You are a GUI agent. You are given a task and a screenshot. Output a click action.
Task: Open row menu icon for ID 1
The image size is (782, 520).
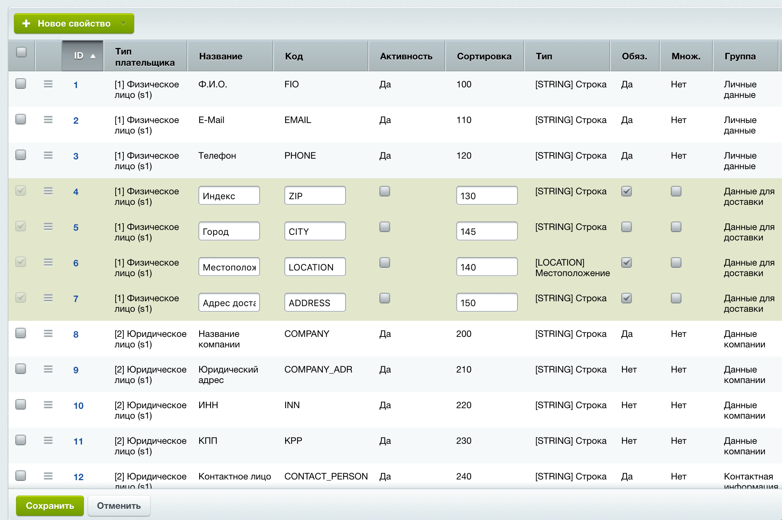(48, 84)
